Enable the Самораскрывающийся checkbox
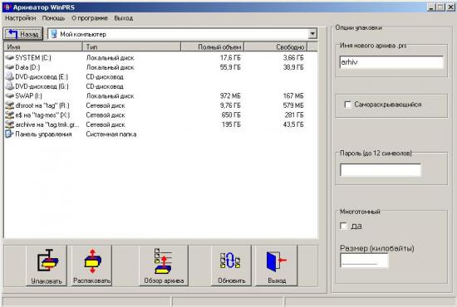The image size is (457, 307). 347,105
